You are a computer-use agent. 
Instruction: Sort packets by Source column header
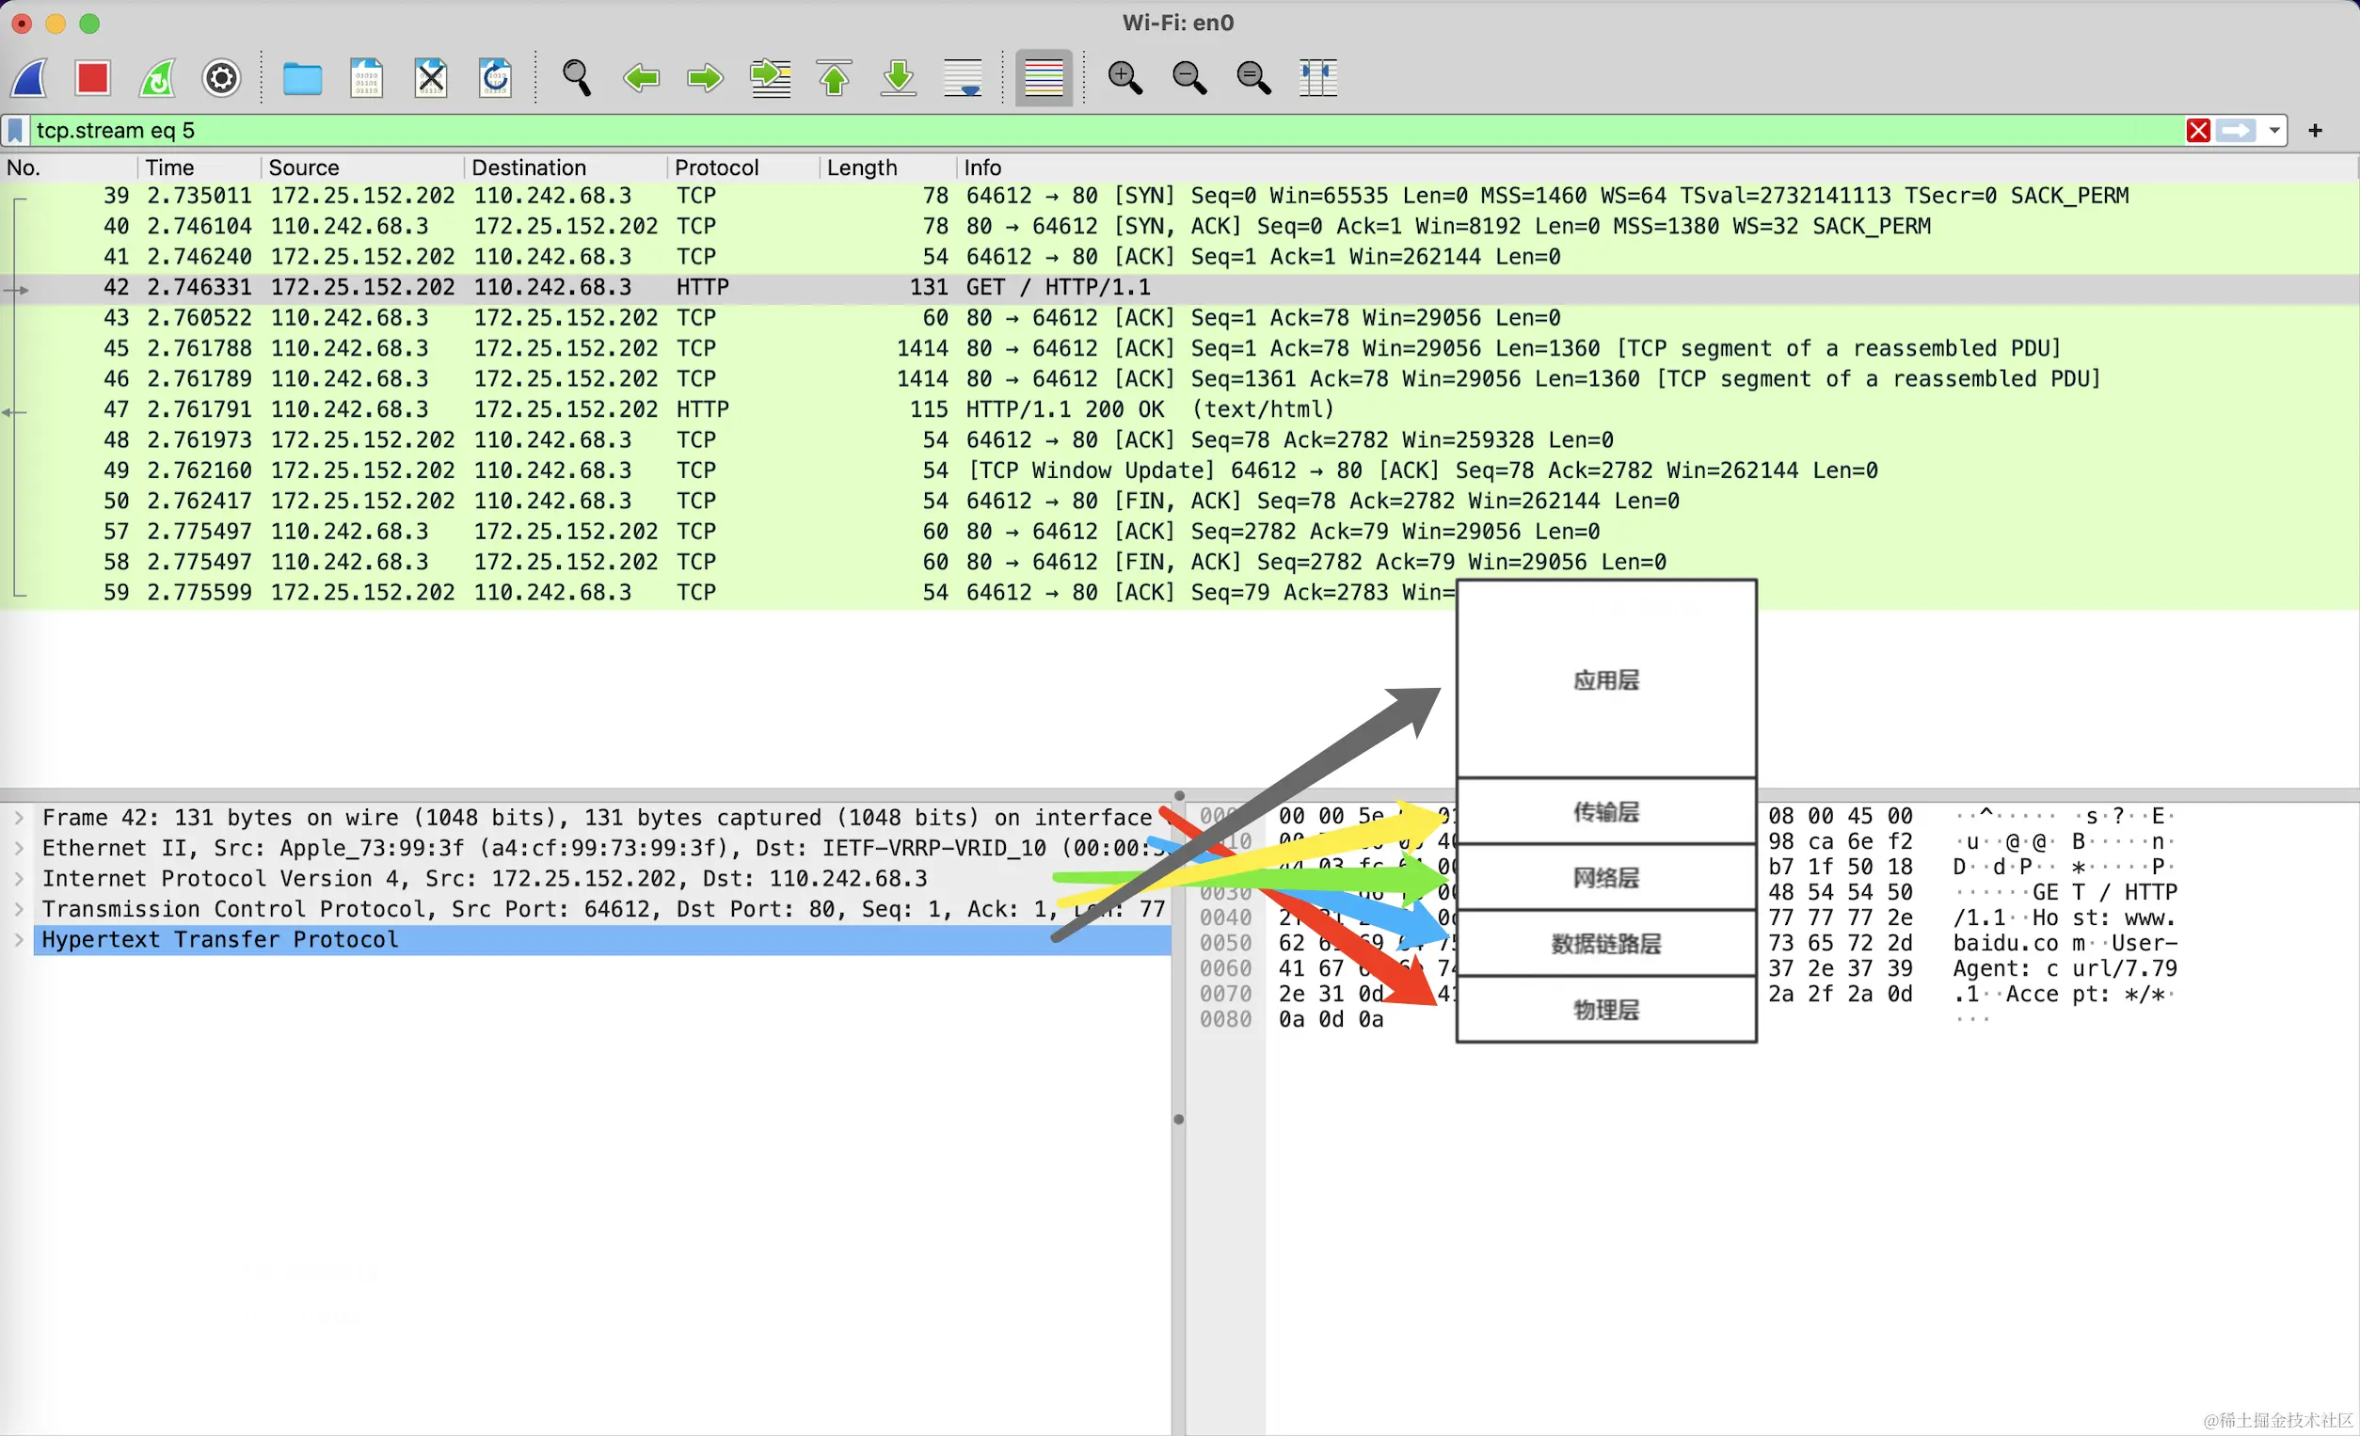click(x=304, y=168)
